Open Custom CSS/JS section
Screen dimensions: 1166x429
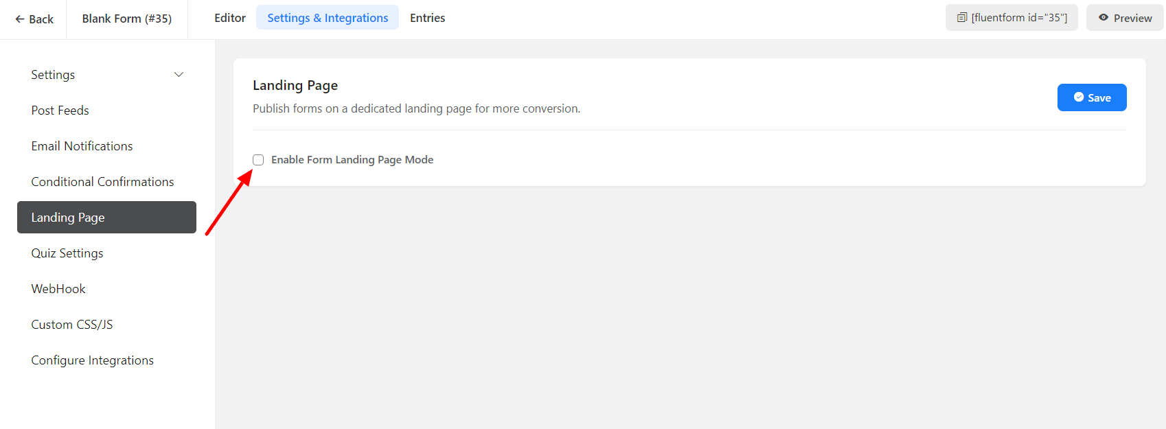coord(72,325)
